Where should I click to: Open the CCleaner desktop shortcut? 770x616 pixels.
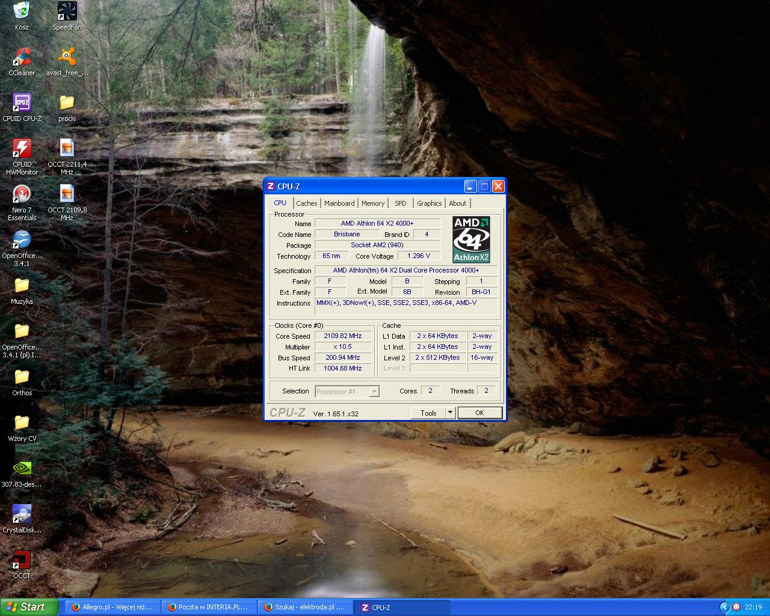(x=22, y=57)
